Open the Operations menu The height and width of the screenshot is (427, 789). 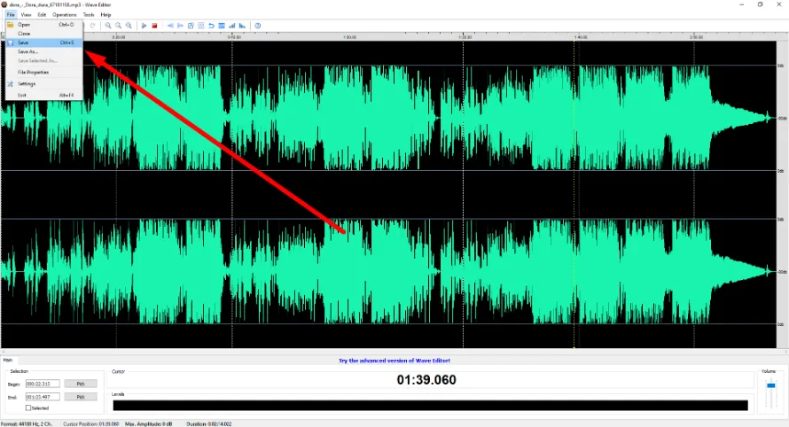click(x=65, y=14)
